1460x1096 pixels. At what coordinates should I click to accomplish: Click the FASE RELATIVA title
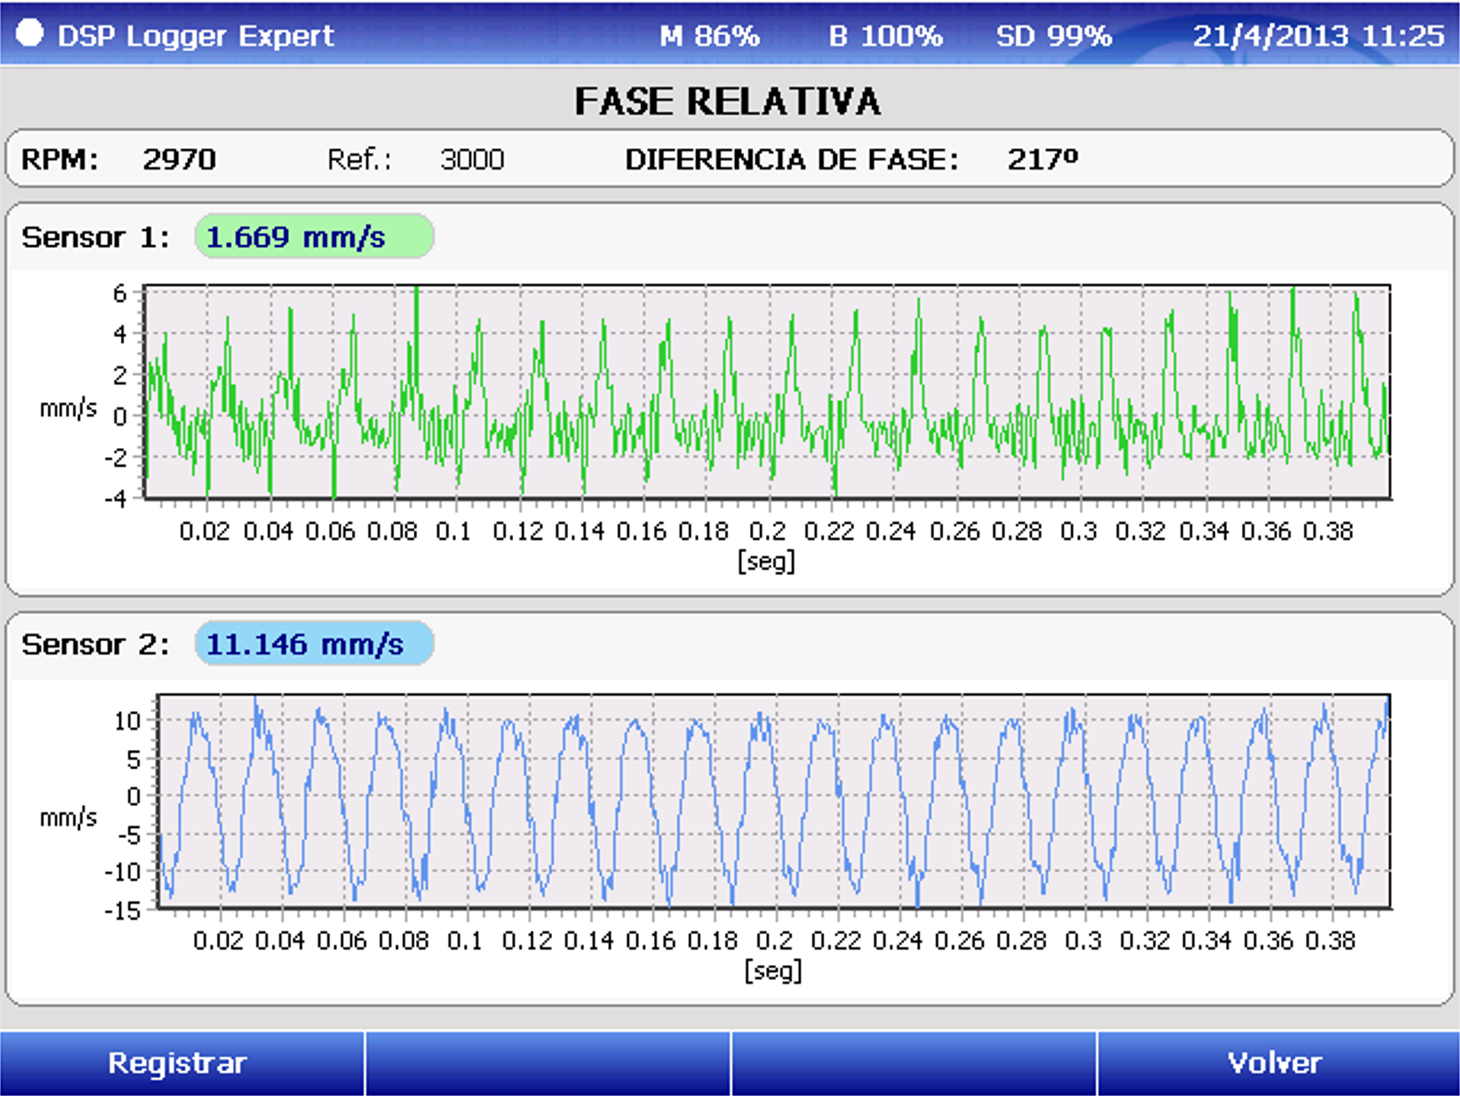[x=727, y=101]
